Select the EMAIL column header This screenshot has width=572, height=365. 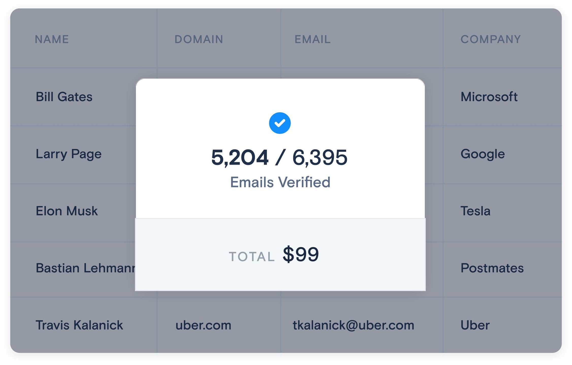tap(313, 39)
